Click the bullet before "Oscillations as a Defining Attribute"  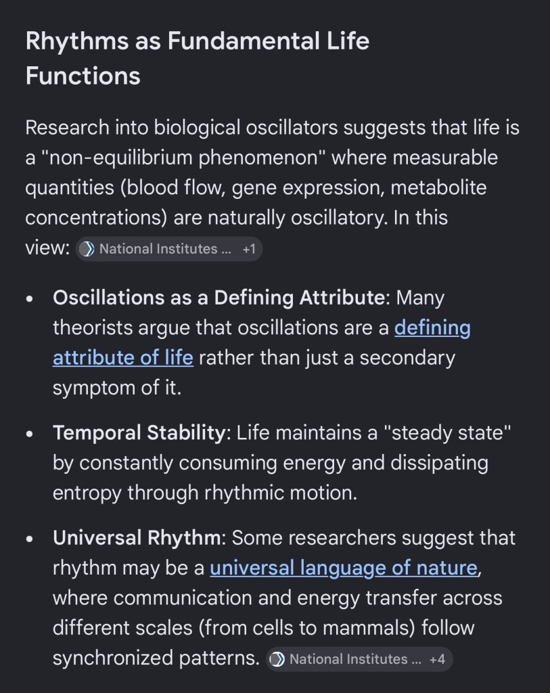(30, 299)
